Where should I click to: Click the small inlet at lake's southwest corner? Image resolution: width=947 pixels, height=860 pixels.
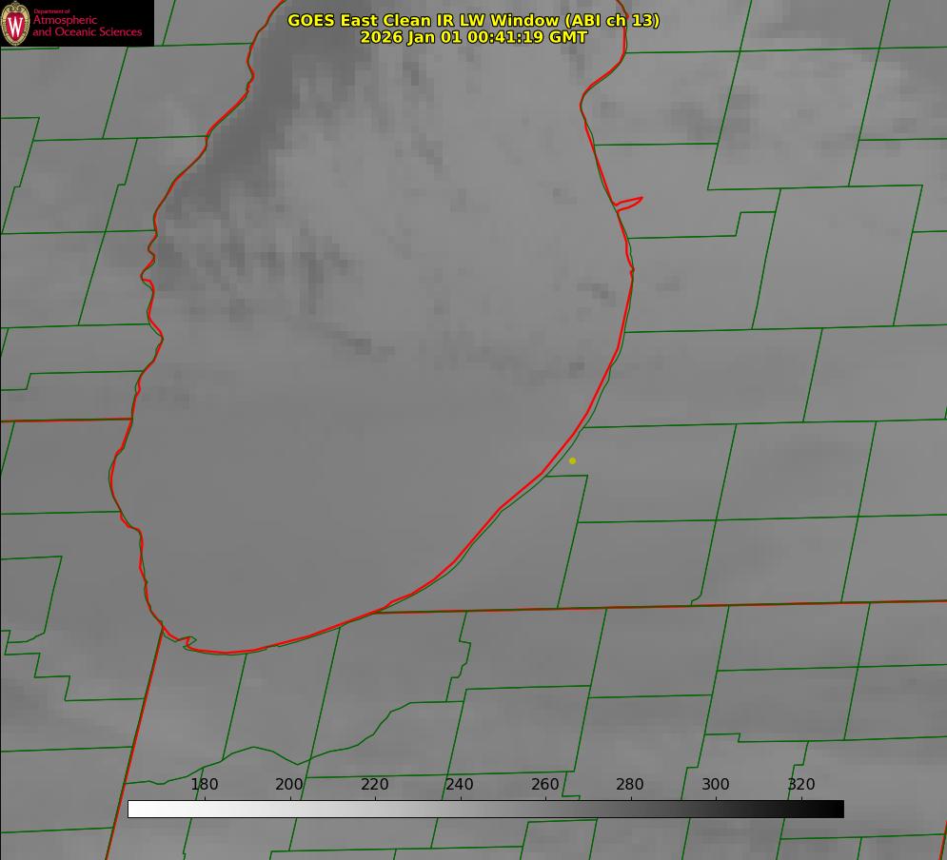[x=187, y=643]
